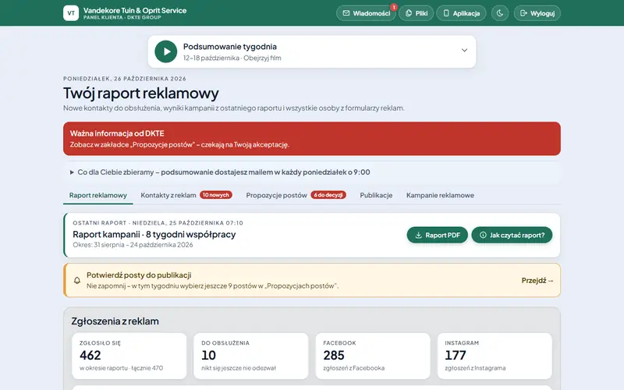Screen dimensions: 624x390
Task: Click the red notification badge on Wiadomości
Action: (394, 7)
